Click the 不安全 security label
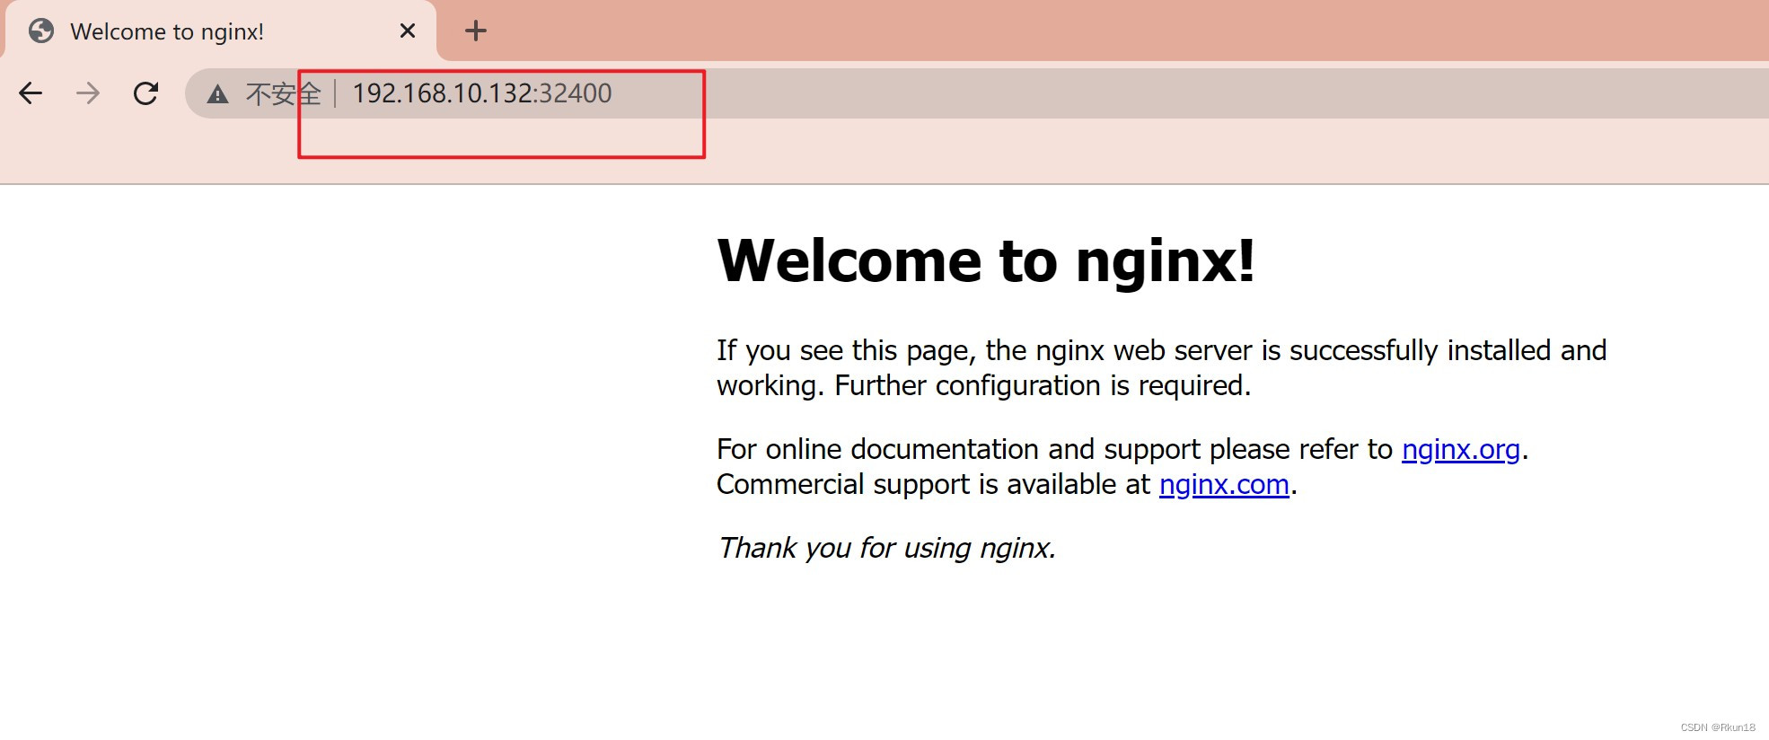Screen dimensions: 1769x740 (283, 94)
